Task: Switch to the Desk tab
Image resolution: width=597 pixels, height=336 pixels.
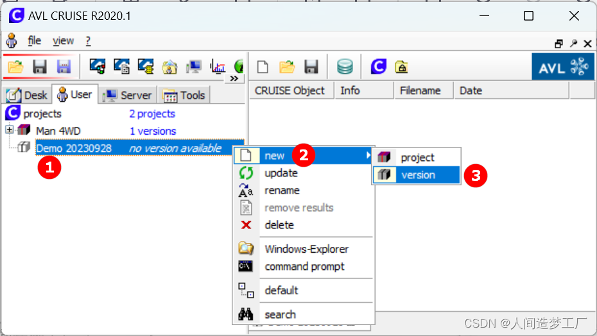Action: (x=27, y=95)
